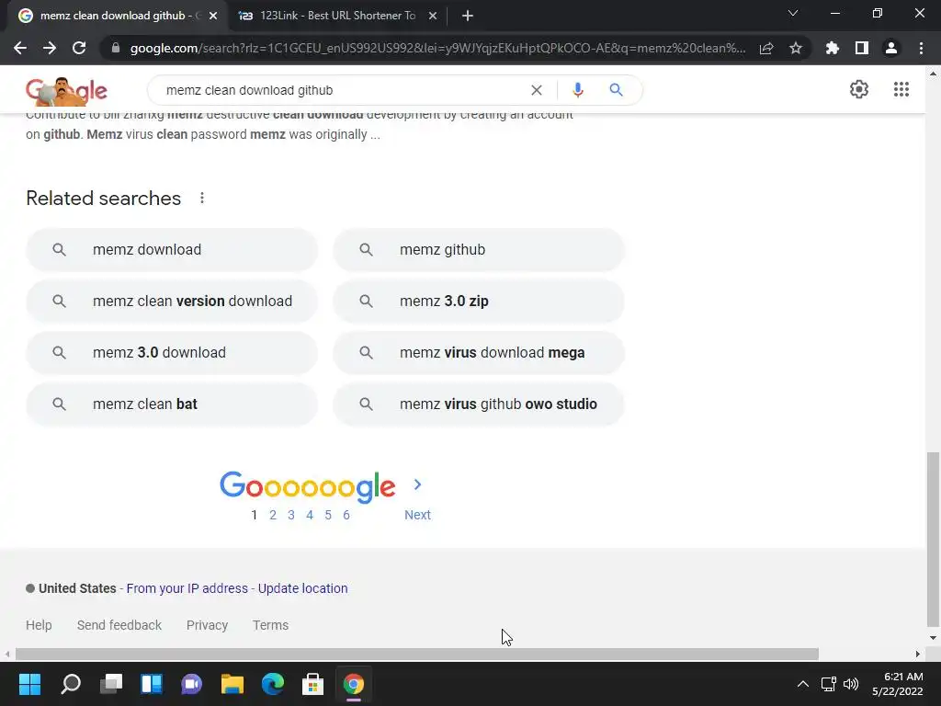Switch to the 123Link URL Shortener tab
The height and width of the screenshot is (706, 941).
click(337, 16)
